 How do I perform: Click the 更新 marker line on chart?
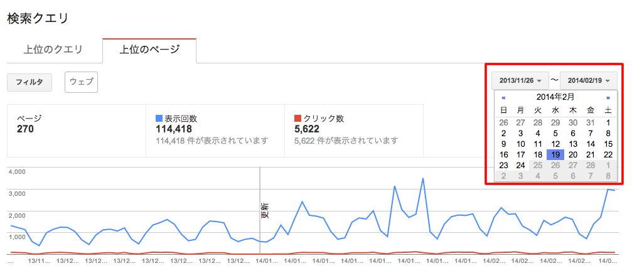click(260, 211)
